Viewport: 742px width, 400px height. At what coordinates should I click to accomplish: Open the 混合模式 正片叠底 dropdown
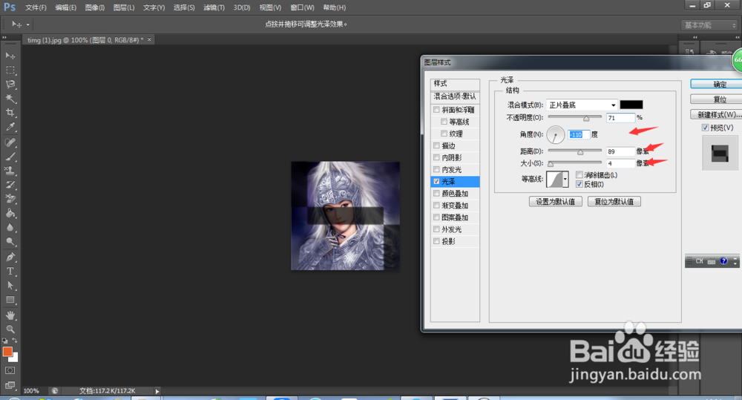pyautogui.click(x=582, y=105)
